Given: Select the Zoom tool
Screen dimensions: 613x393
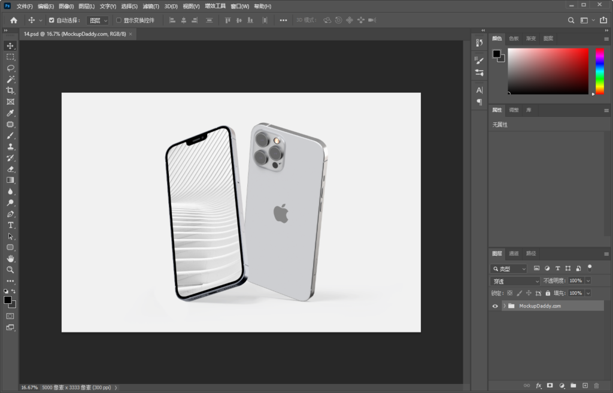Looking at the screenshot, I should tap(10, 270).
